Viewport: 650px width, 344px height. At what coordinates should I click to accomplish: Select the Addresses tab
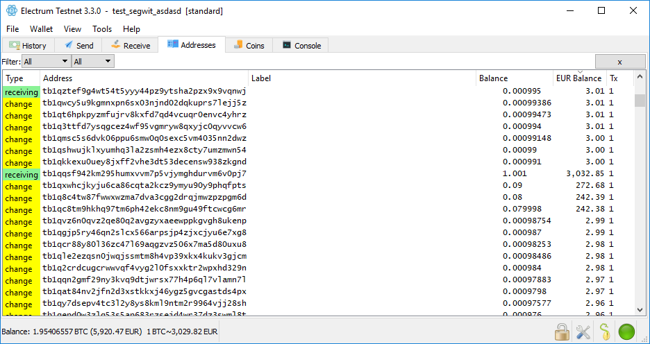[x=192, y=44]
